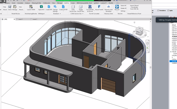The width and height of the screenshot is (177, 109).
Task: Switch to the Collaborate ribbon tab
Action: point(47,3)
